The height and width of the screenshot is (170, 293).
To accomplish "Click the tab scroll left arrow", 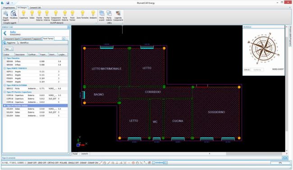I will click(x=64, y=38).
